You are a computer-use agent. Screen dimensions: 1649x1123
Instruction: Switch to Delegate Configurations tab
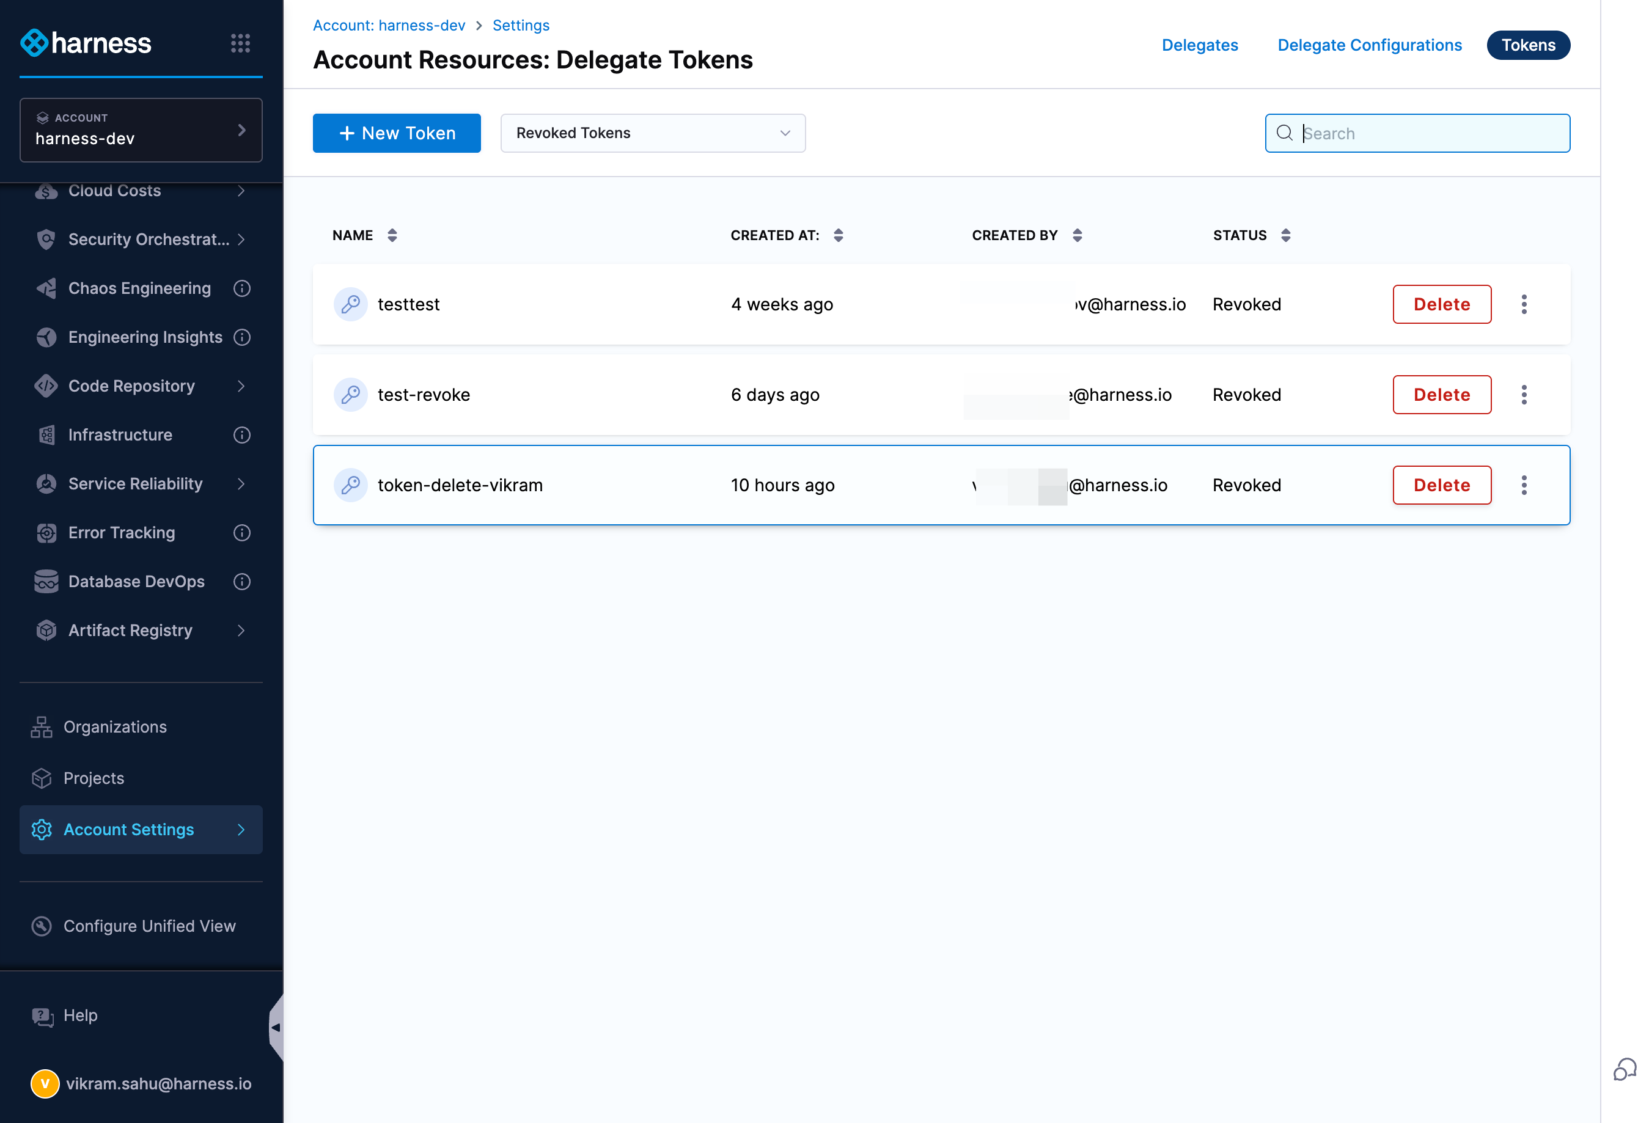click(x=1370, y=45)
